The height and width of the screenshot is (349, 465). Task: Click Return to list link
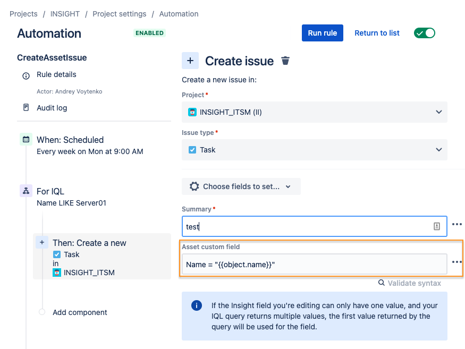[x=377, y=33]
